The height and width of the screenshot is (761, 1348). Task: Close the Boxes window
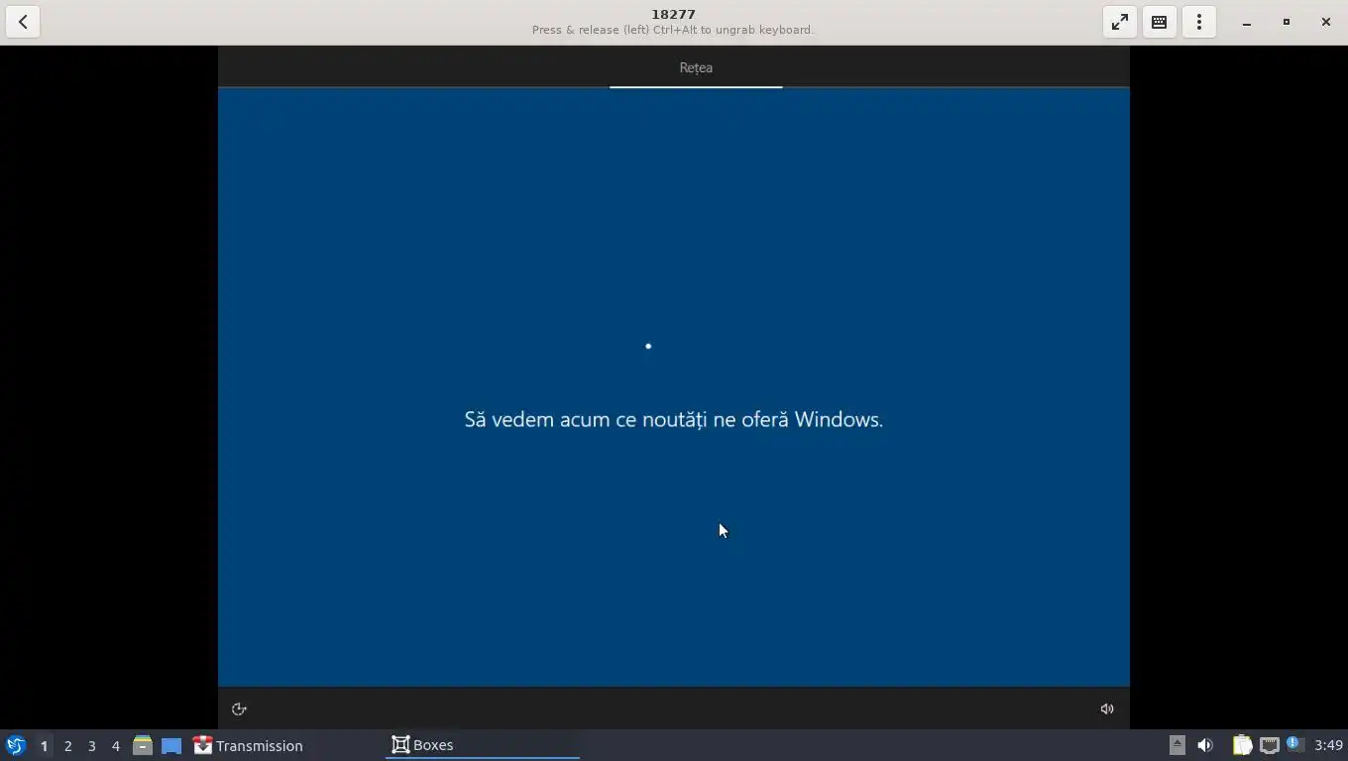click(1325, 22)
